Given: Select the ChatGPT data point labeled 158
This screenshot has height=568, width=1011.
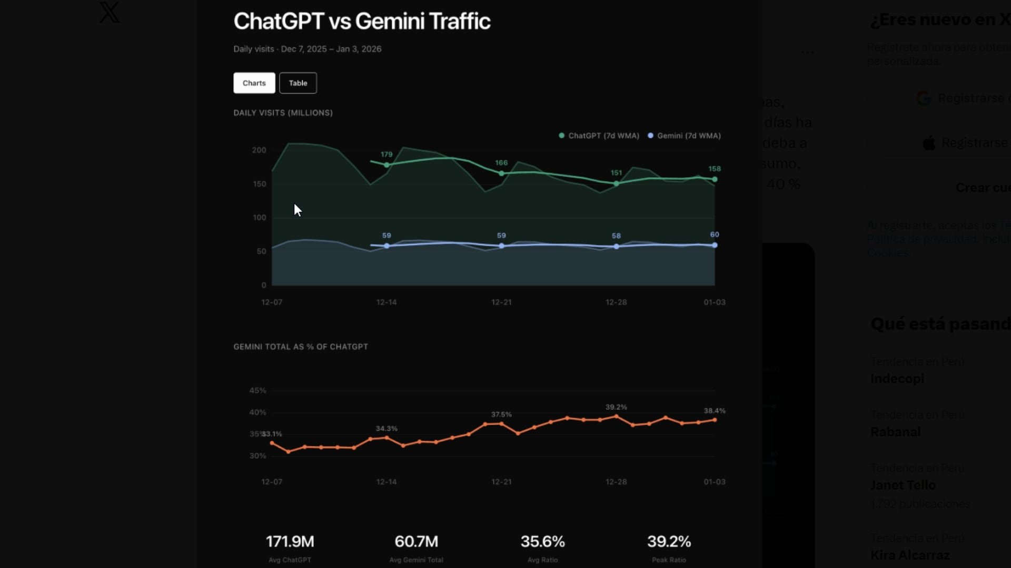Looking at the screenshot, I should tap(715, 179).
